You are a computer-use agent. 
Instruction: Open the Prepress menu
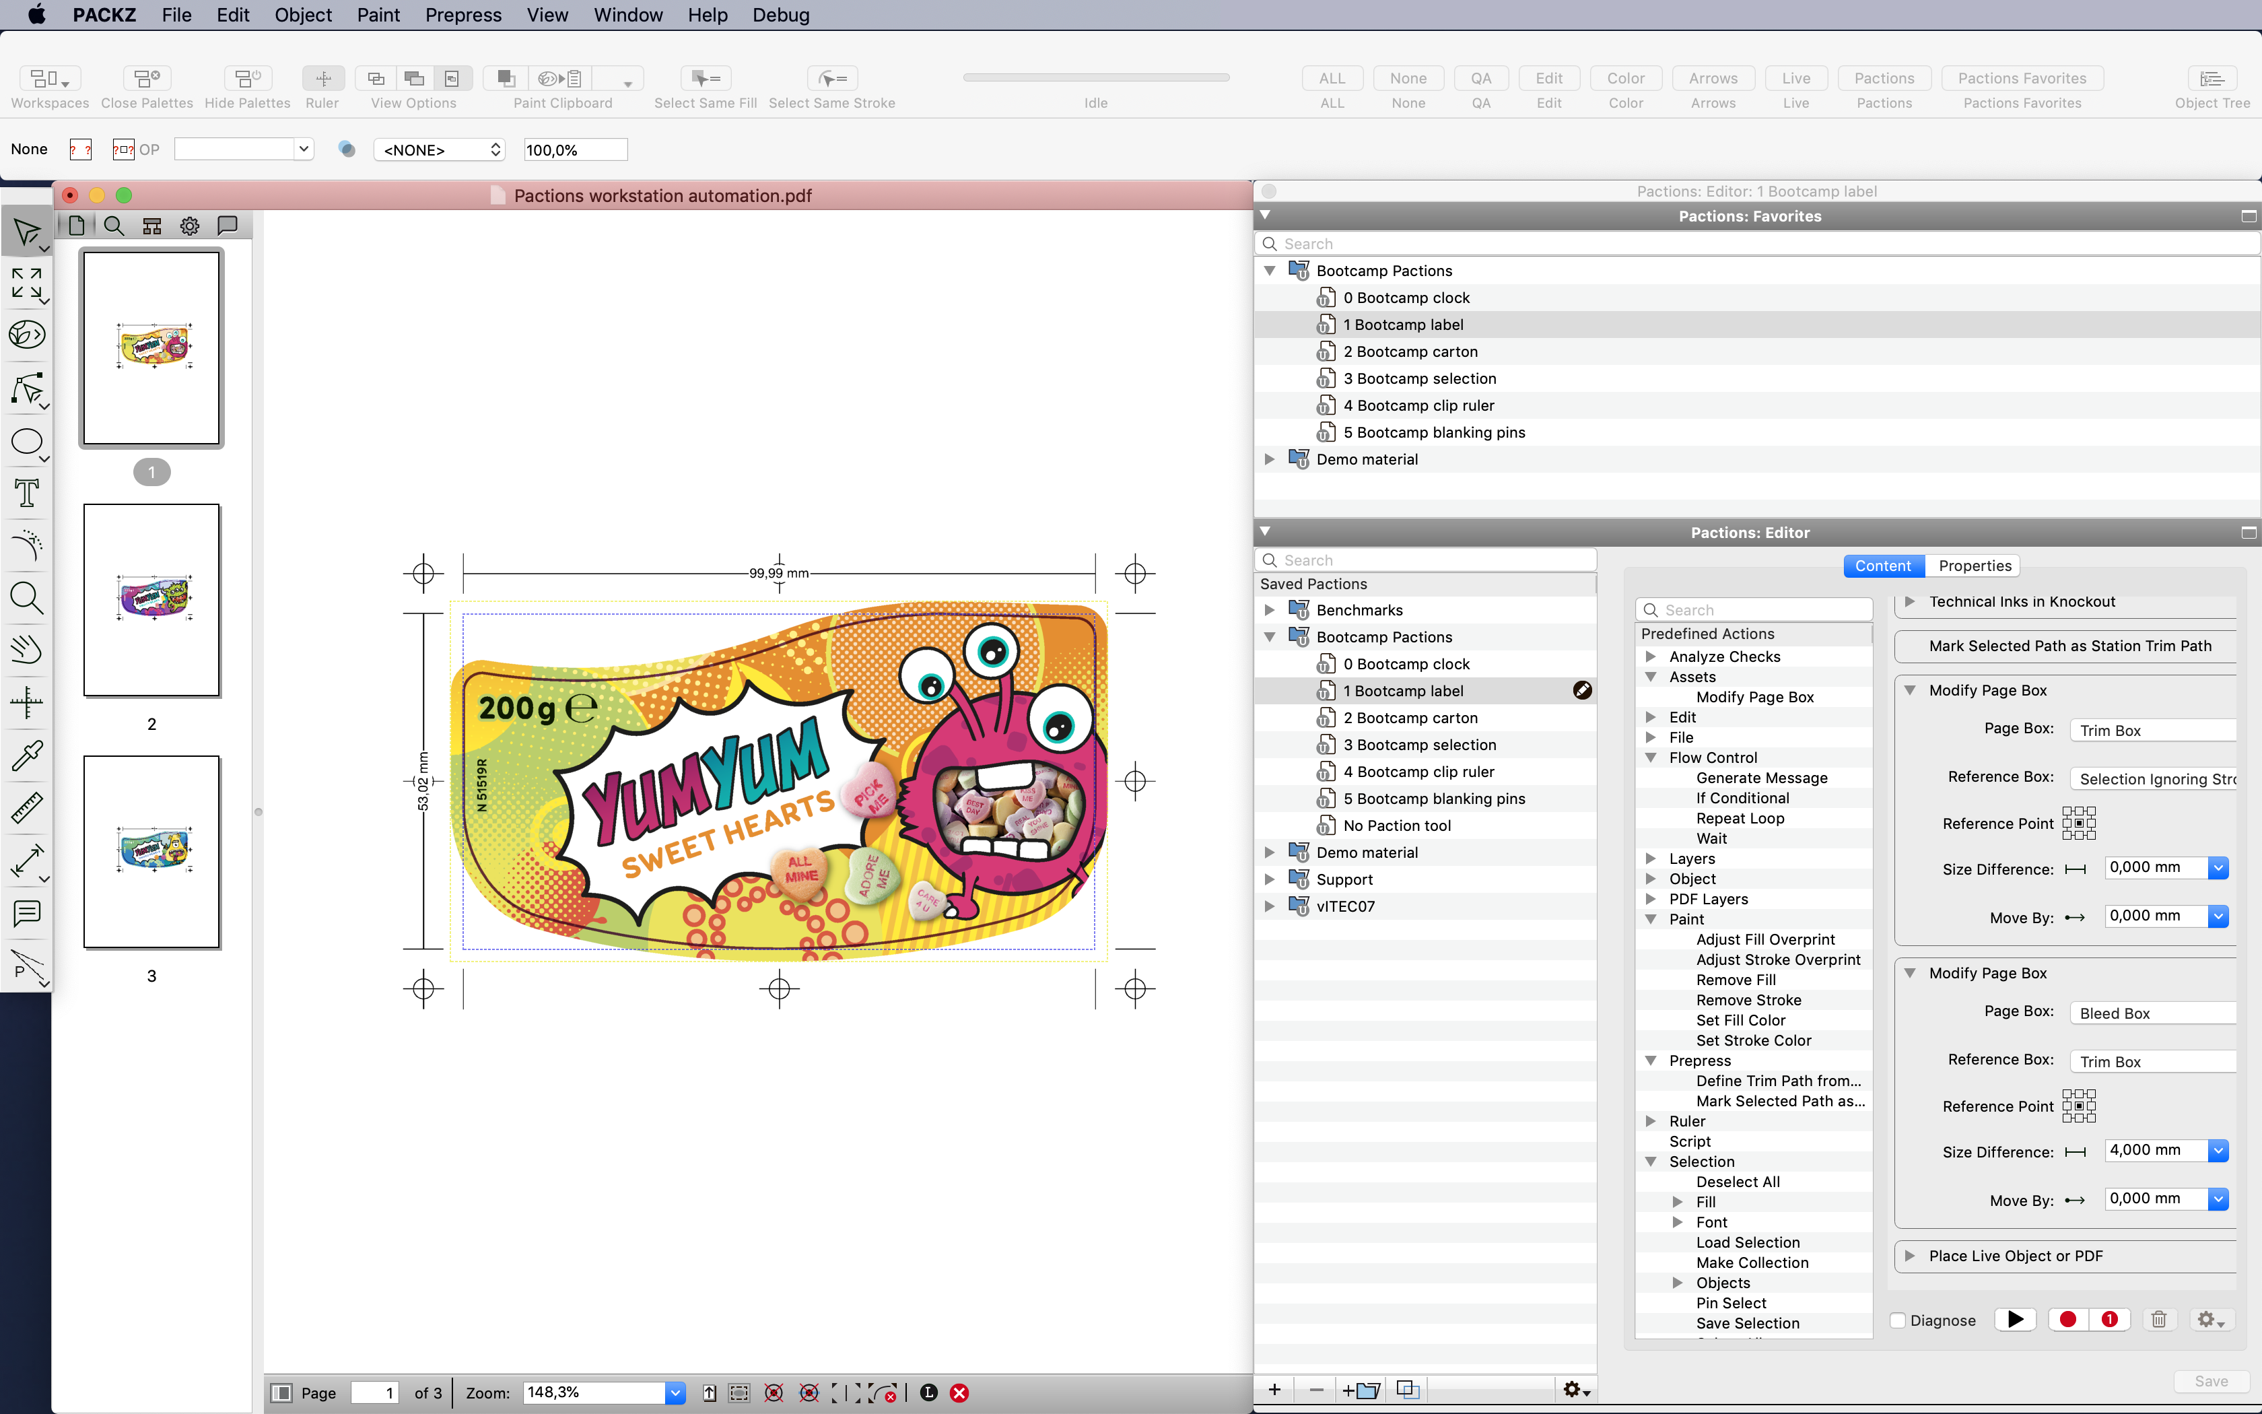pyautogui.click(x=462, y=15)
